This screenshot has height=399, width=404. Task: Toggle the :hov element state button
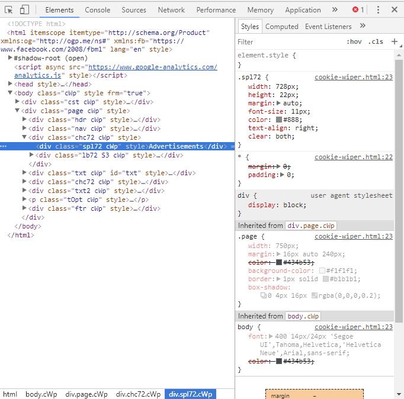pos(354,41)
